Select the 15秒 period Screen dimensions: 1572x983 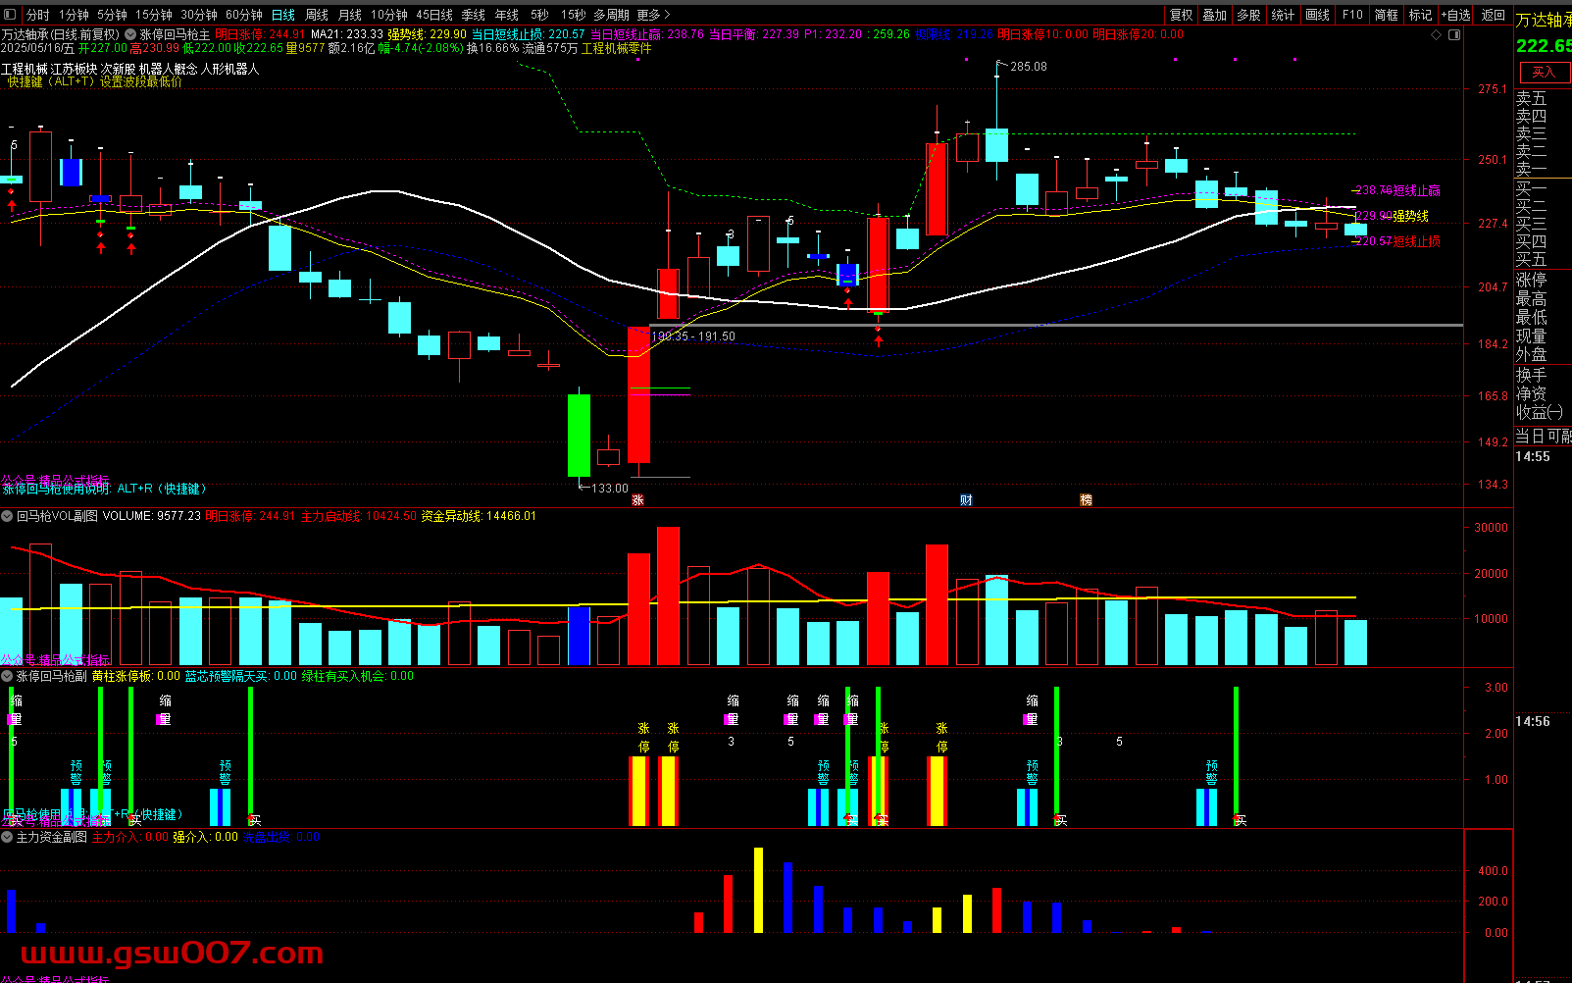pos(574,15)
